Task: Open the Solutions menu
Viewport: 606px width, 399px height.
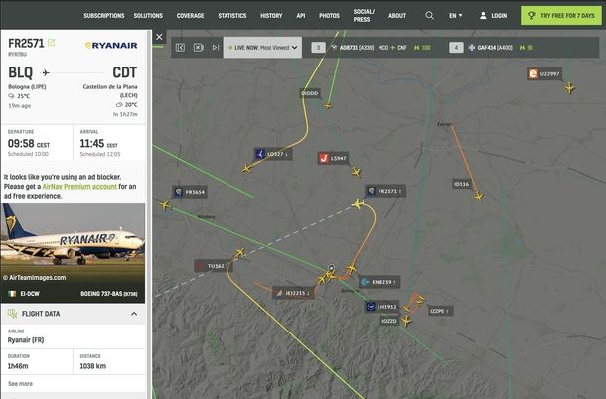Action: pos(148,16)
